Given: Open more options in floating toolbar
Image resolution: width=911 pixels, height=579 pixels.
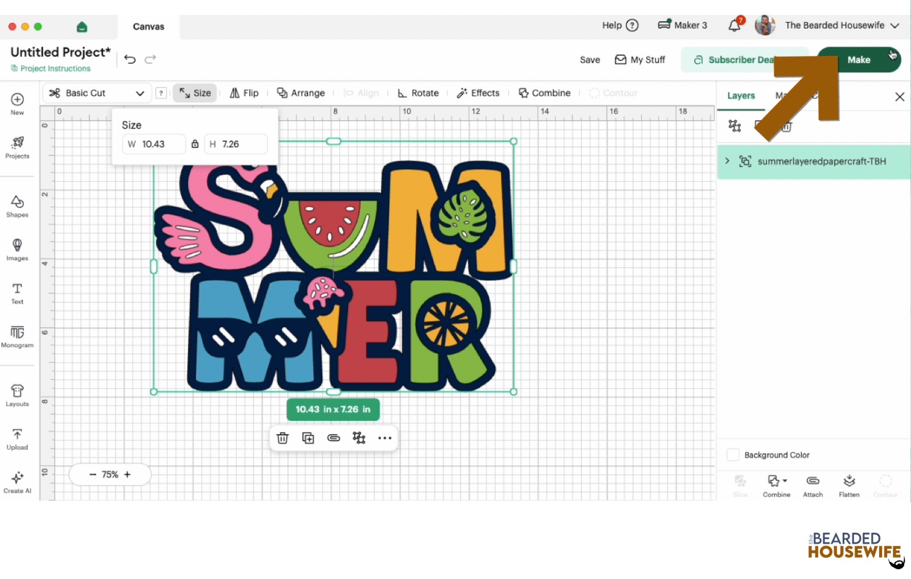Looking at the screenshot, I should (385, 438).
